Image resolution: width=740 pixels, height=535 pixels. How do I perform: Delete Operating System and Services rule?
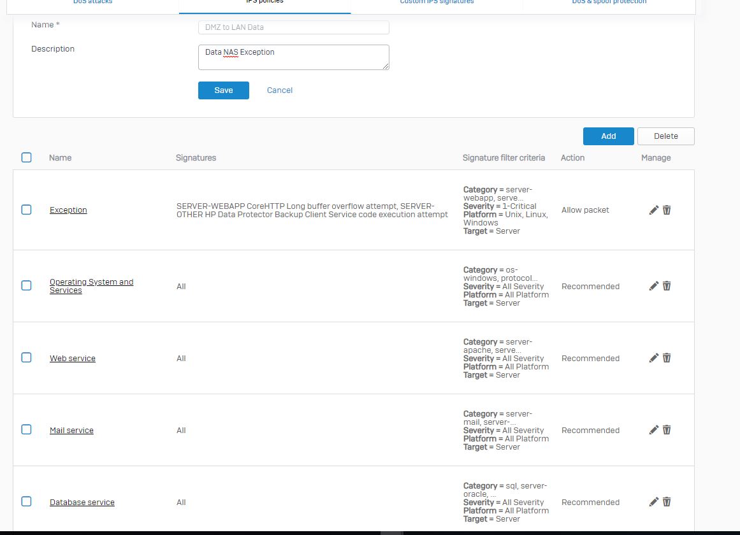click(x=667, y=286)
